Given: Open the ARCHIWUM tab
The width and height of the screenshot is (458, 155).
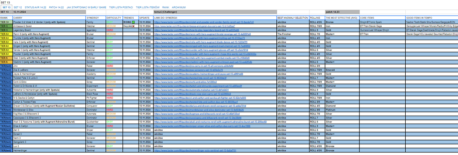Looking at the screenshot, I should click(179, 7).
